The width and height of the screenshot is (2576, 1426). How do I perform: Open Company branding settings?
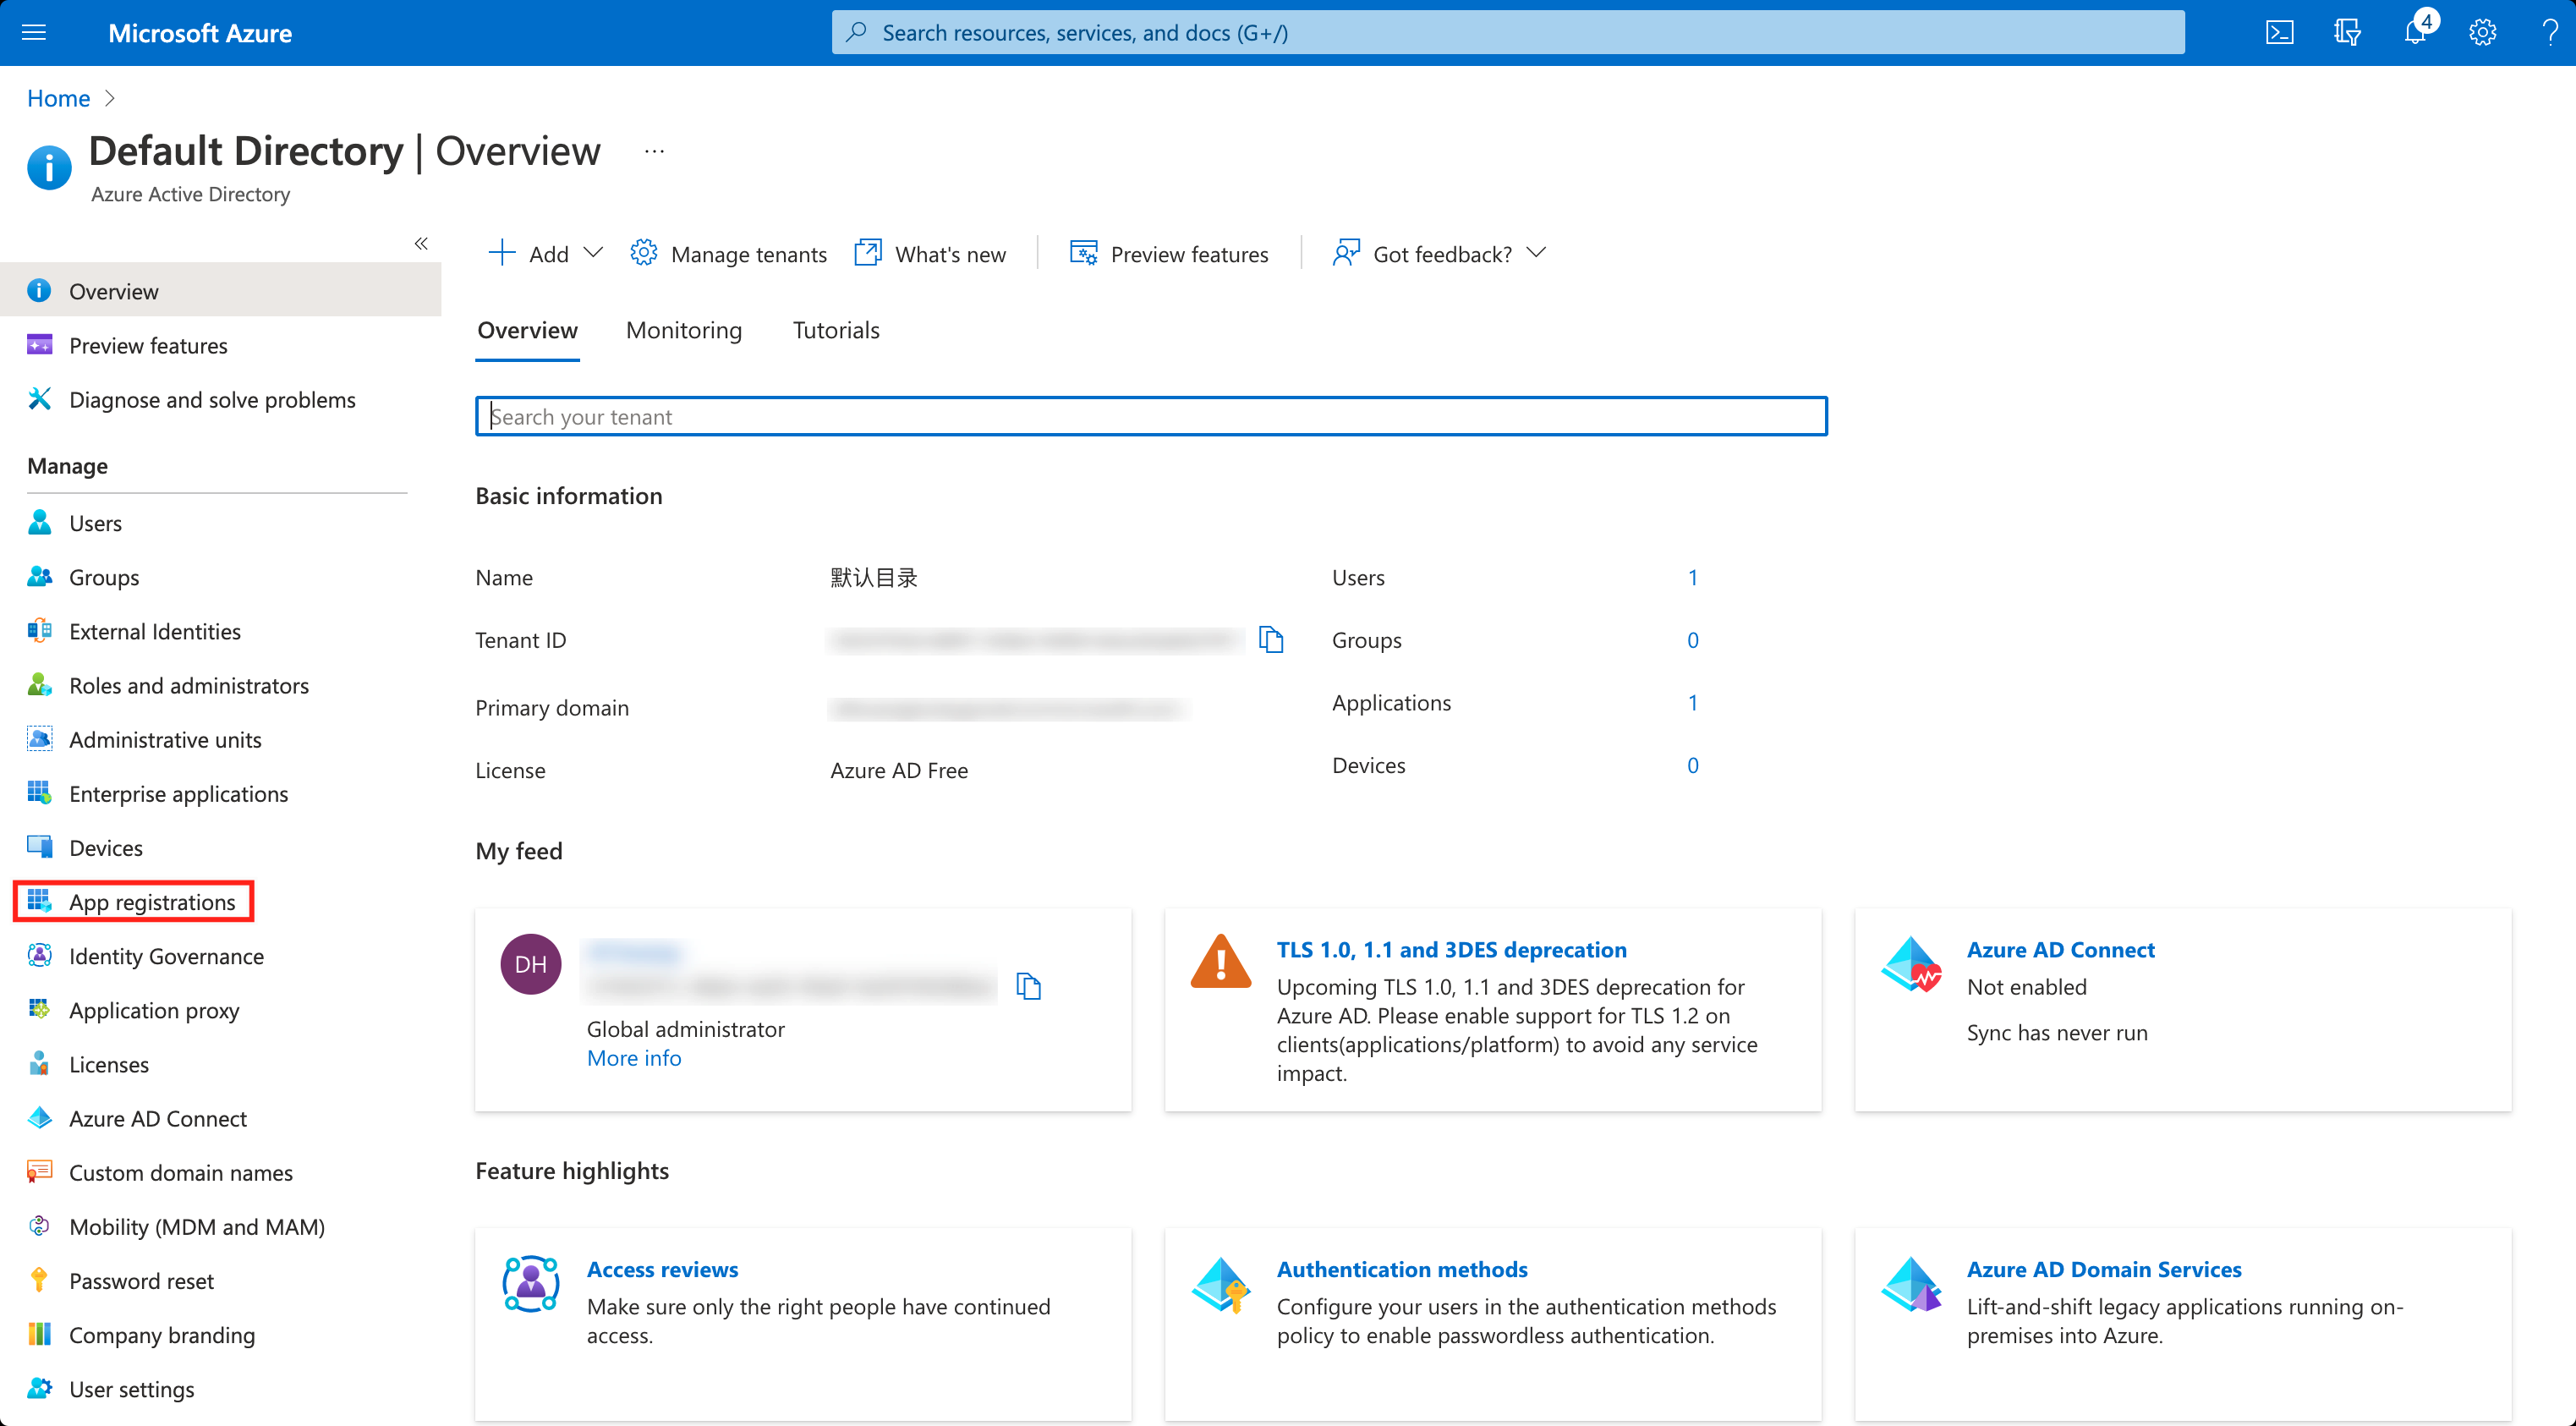coord(162,1335)
